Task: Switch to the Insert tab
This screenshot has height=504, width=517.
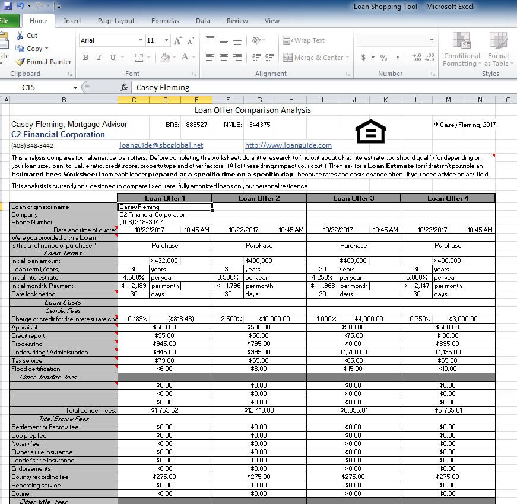Action: pyautogui.click(x=72, y=21)
